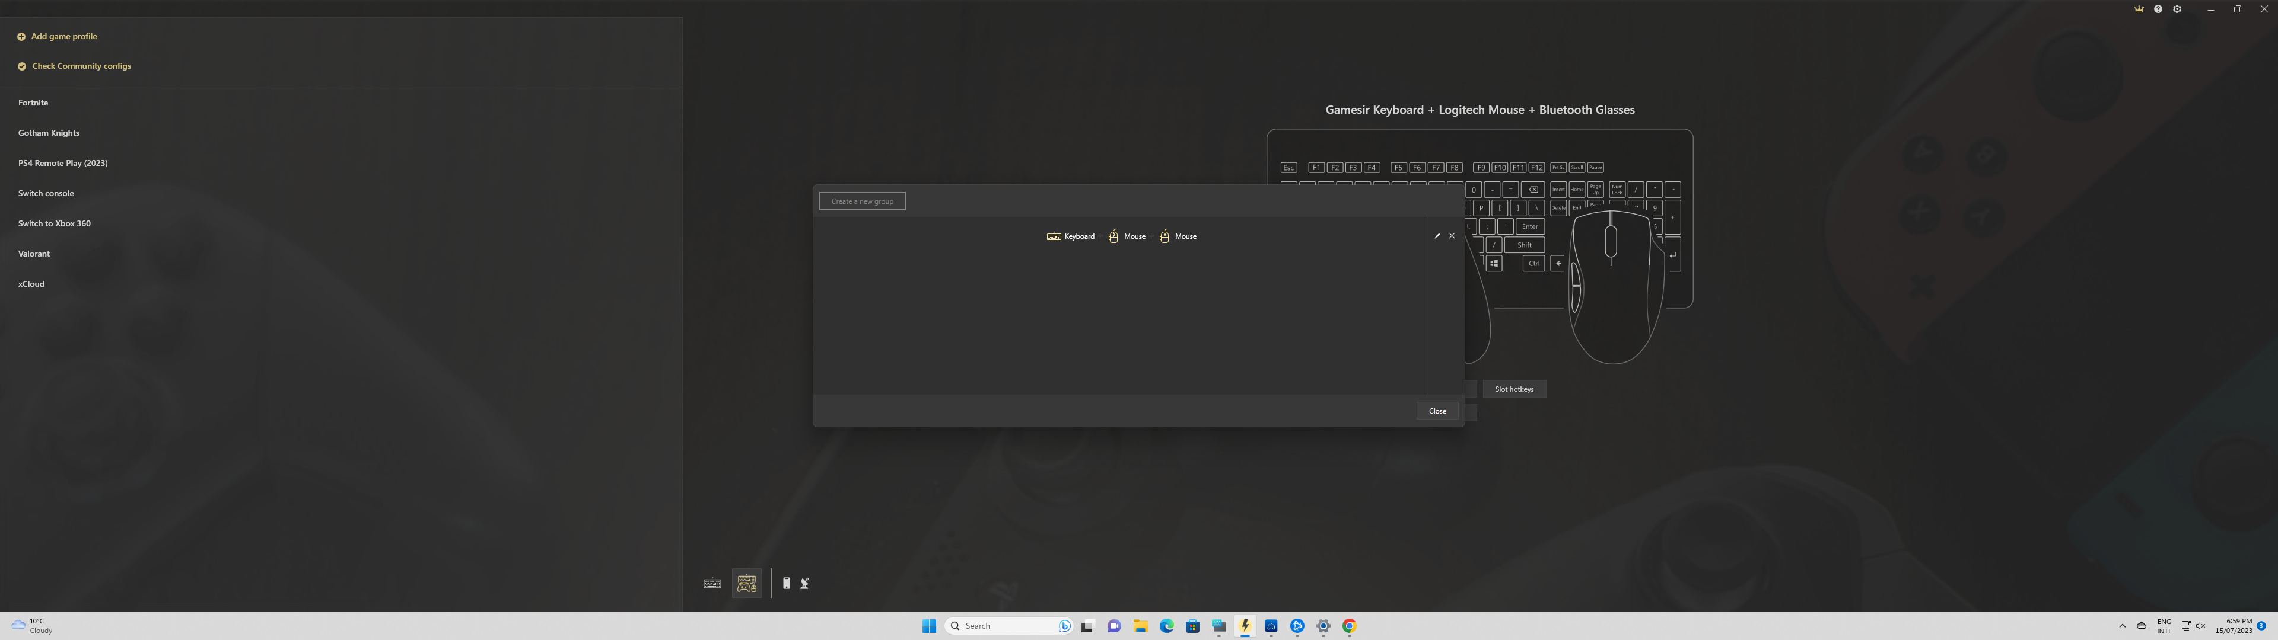
Task: Select the last Mouse device in the group
Action: pos(1178,236)
